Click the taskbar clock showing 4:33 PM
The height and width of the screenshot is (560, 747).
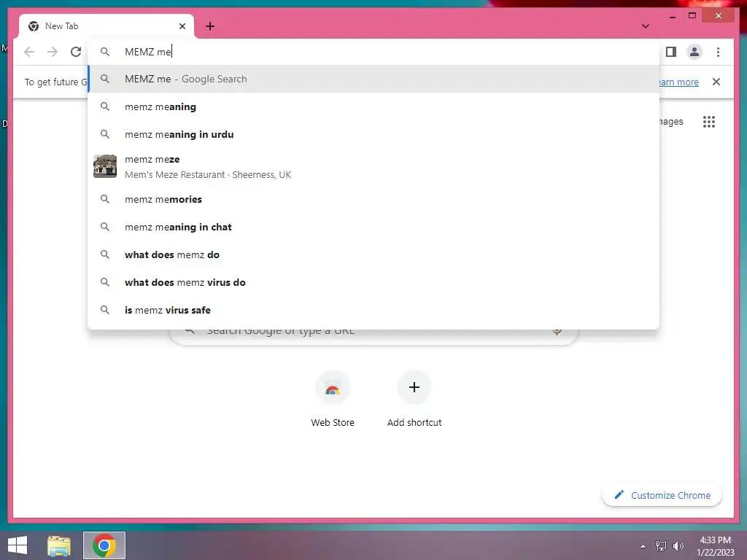tap(716, 546)
